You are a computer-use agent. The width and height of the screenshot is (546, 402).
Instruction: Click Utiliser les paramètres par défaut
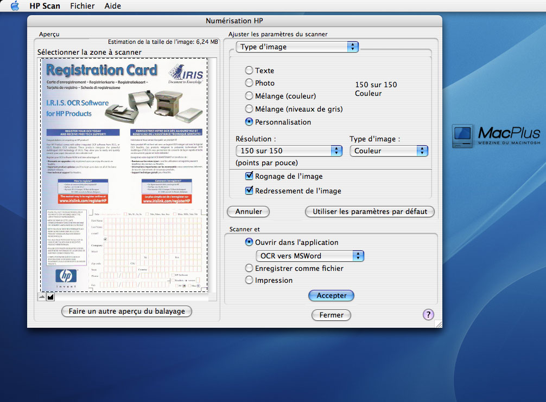370,212
